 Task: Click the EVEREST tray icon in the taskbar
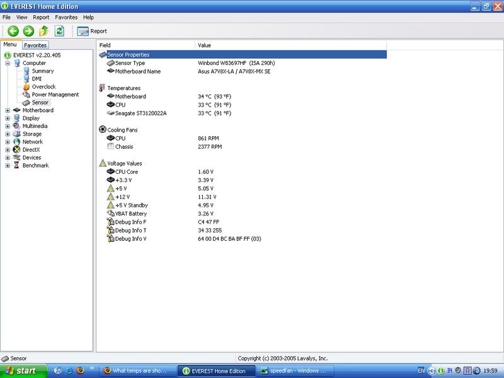[x=441, y=371]
